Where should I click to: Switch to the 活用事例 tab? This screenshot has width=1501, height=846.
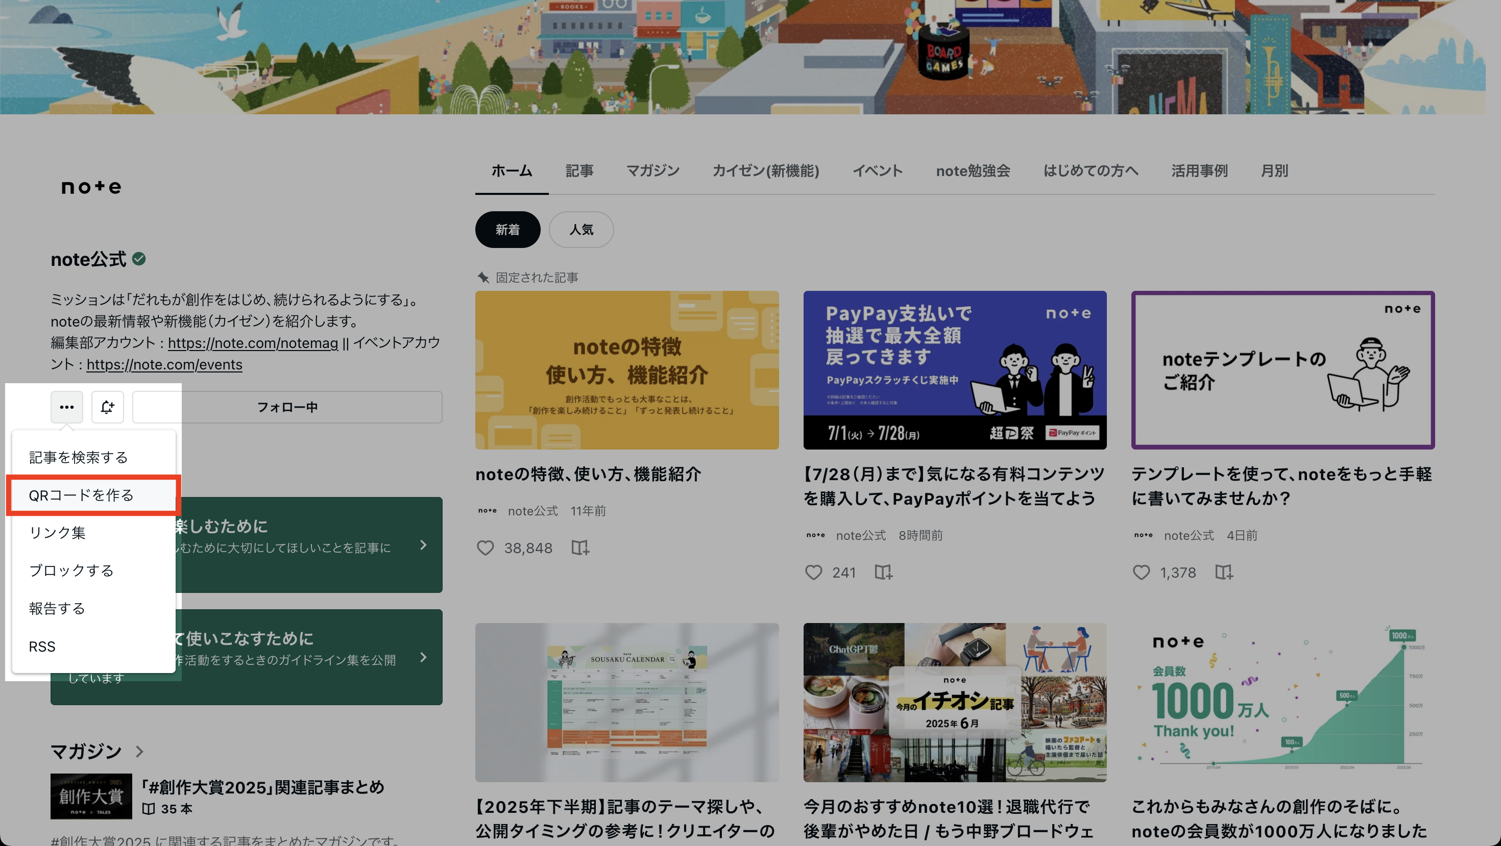click(x=1199, y=170)
